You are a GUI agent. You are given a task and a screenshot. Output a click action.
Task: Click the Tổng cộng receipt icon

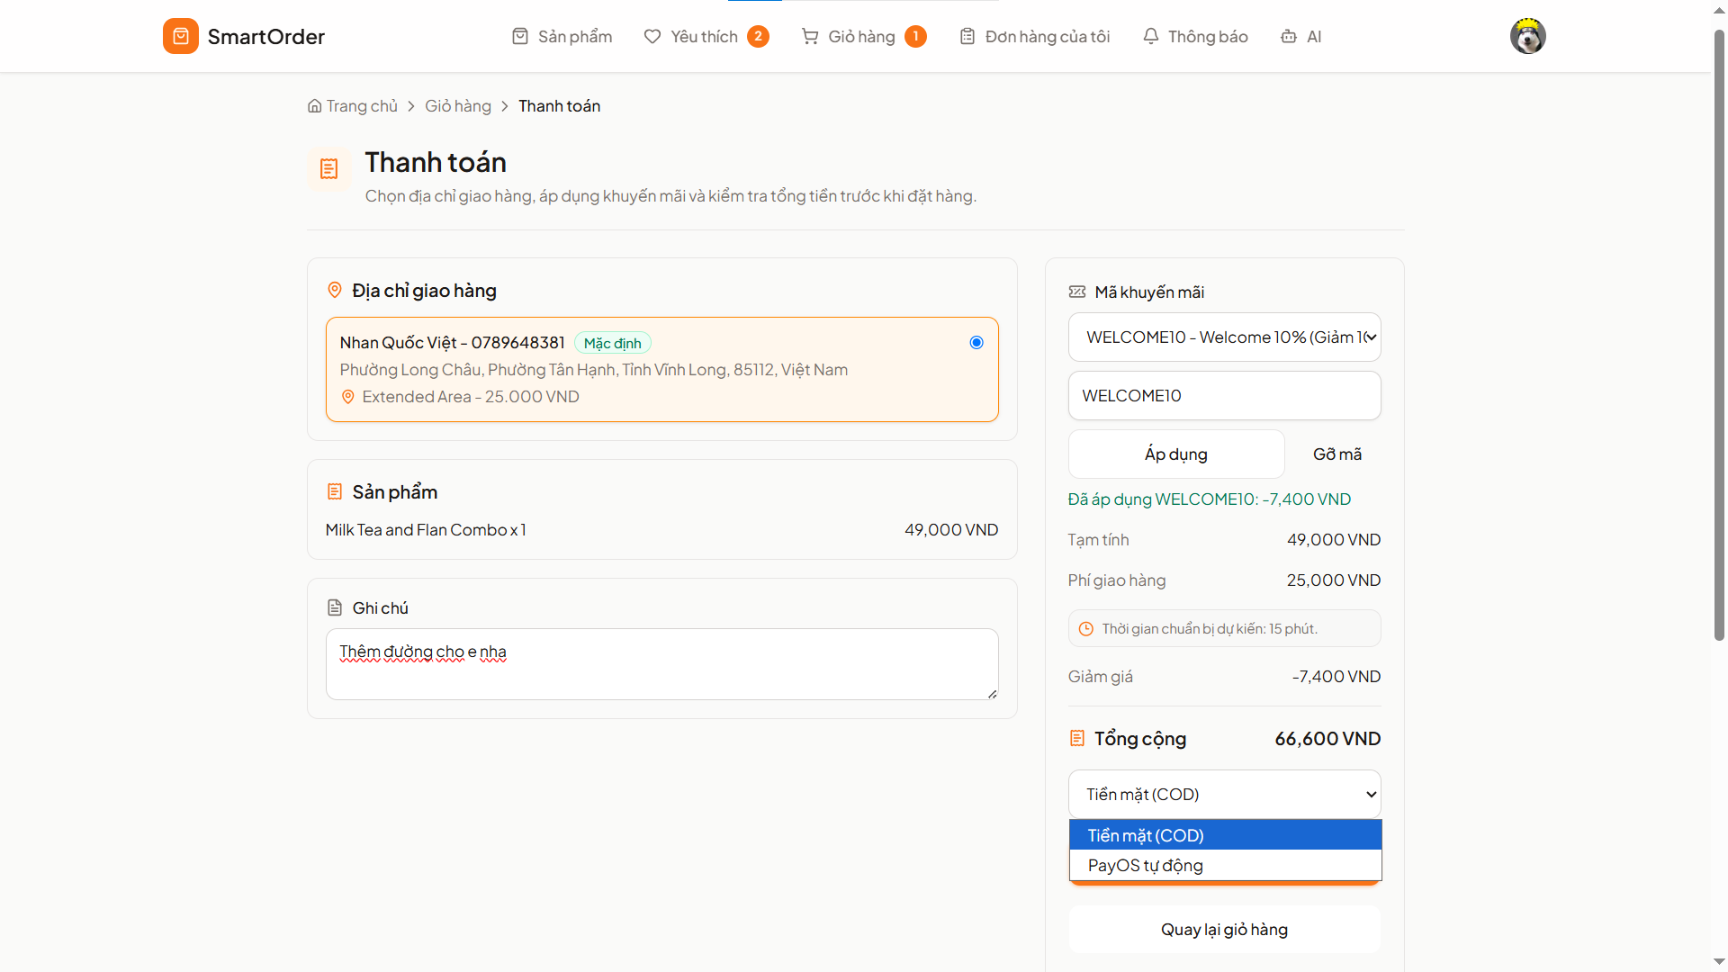pos(1077,739)
